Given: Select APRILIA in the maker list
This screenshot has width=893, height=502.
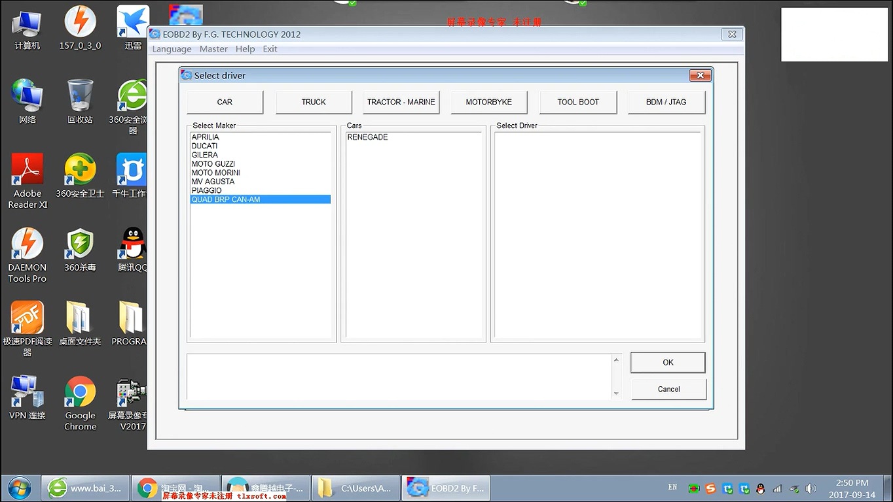Looking at the screenshot, I should [261, 137].
